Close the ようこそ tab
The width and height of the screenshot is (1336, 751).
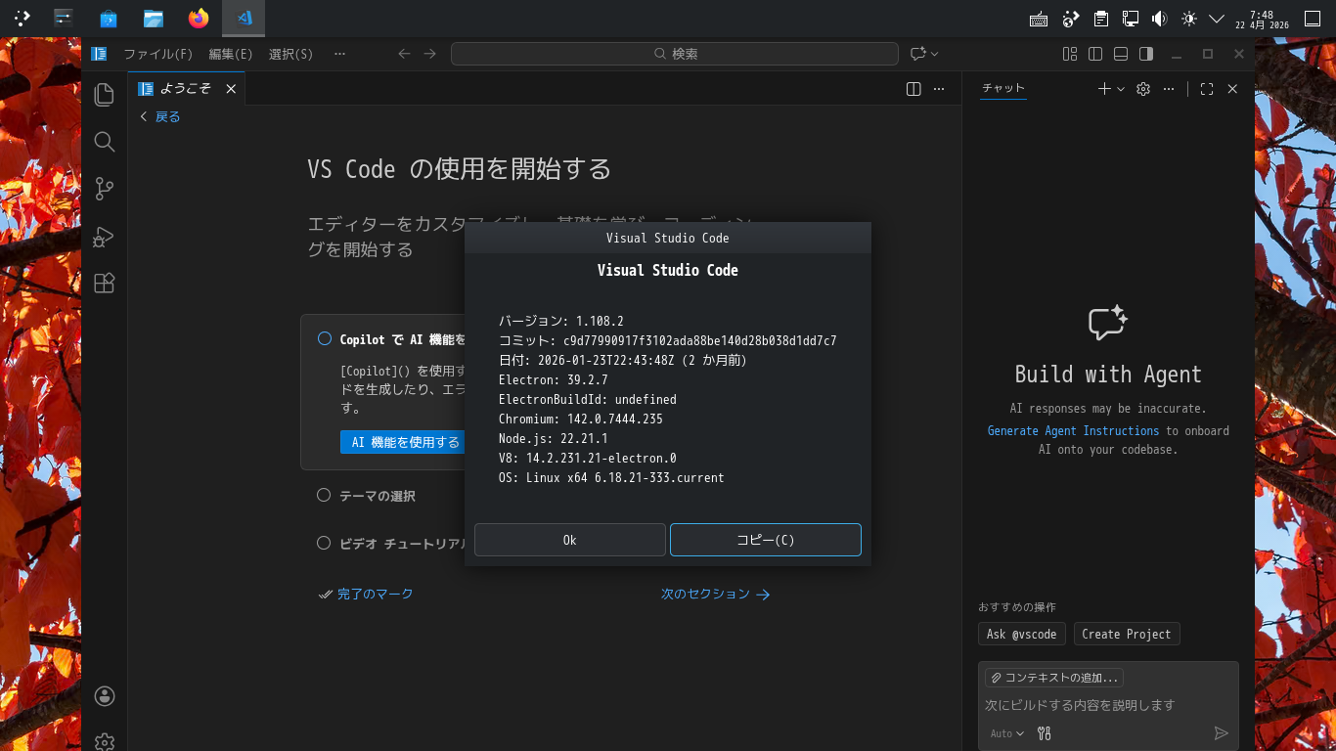click(231, 89)
